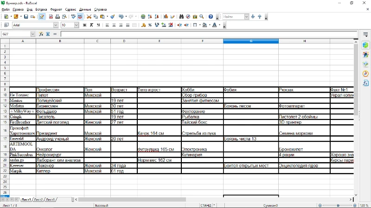Open the Navigator compass icon in toolbar

coord(188,17)
